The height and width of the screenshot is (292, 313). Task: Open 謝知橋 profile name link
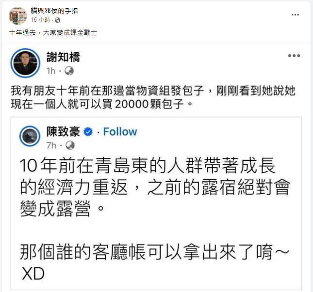click(x=63, y=57)
